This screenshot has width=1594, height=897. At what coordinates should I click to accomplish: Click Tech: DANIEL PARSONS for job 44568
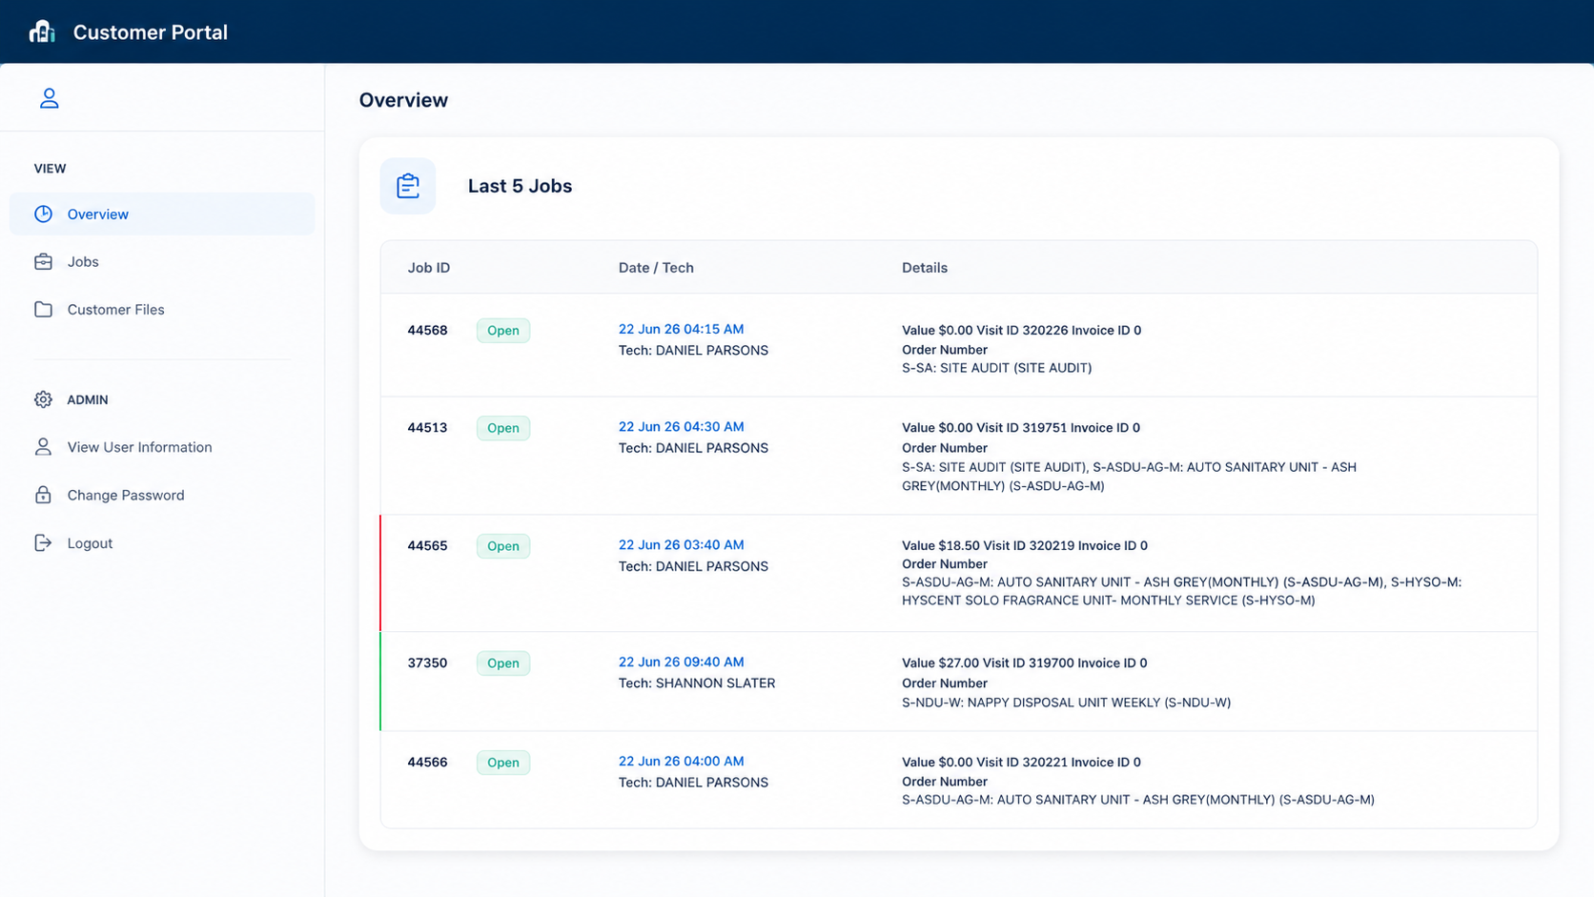click(x=693, y=351)
